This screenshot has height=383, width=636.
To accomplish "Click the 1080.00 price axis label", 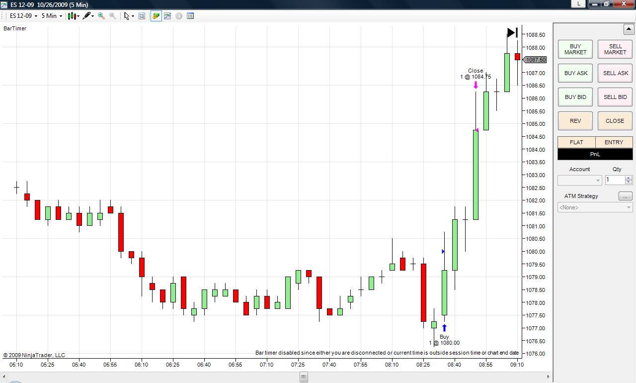I will pyautogui.click(x=536, y=252).
